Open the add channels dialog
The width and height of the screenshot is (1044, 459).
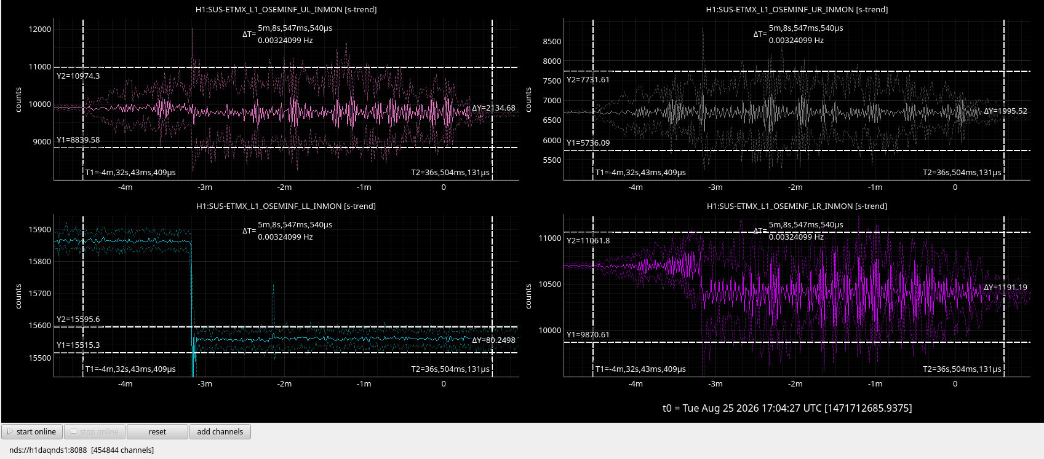pos(220,431)
